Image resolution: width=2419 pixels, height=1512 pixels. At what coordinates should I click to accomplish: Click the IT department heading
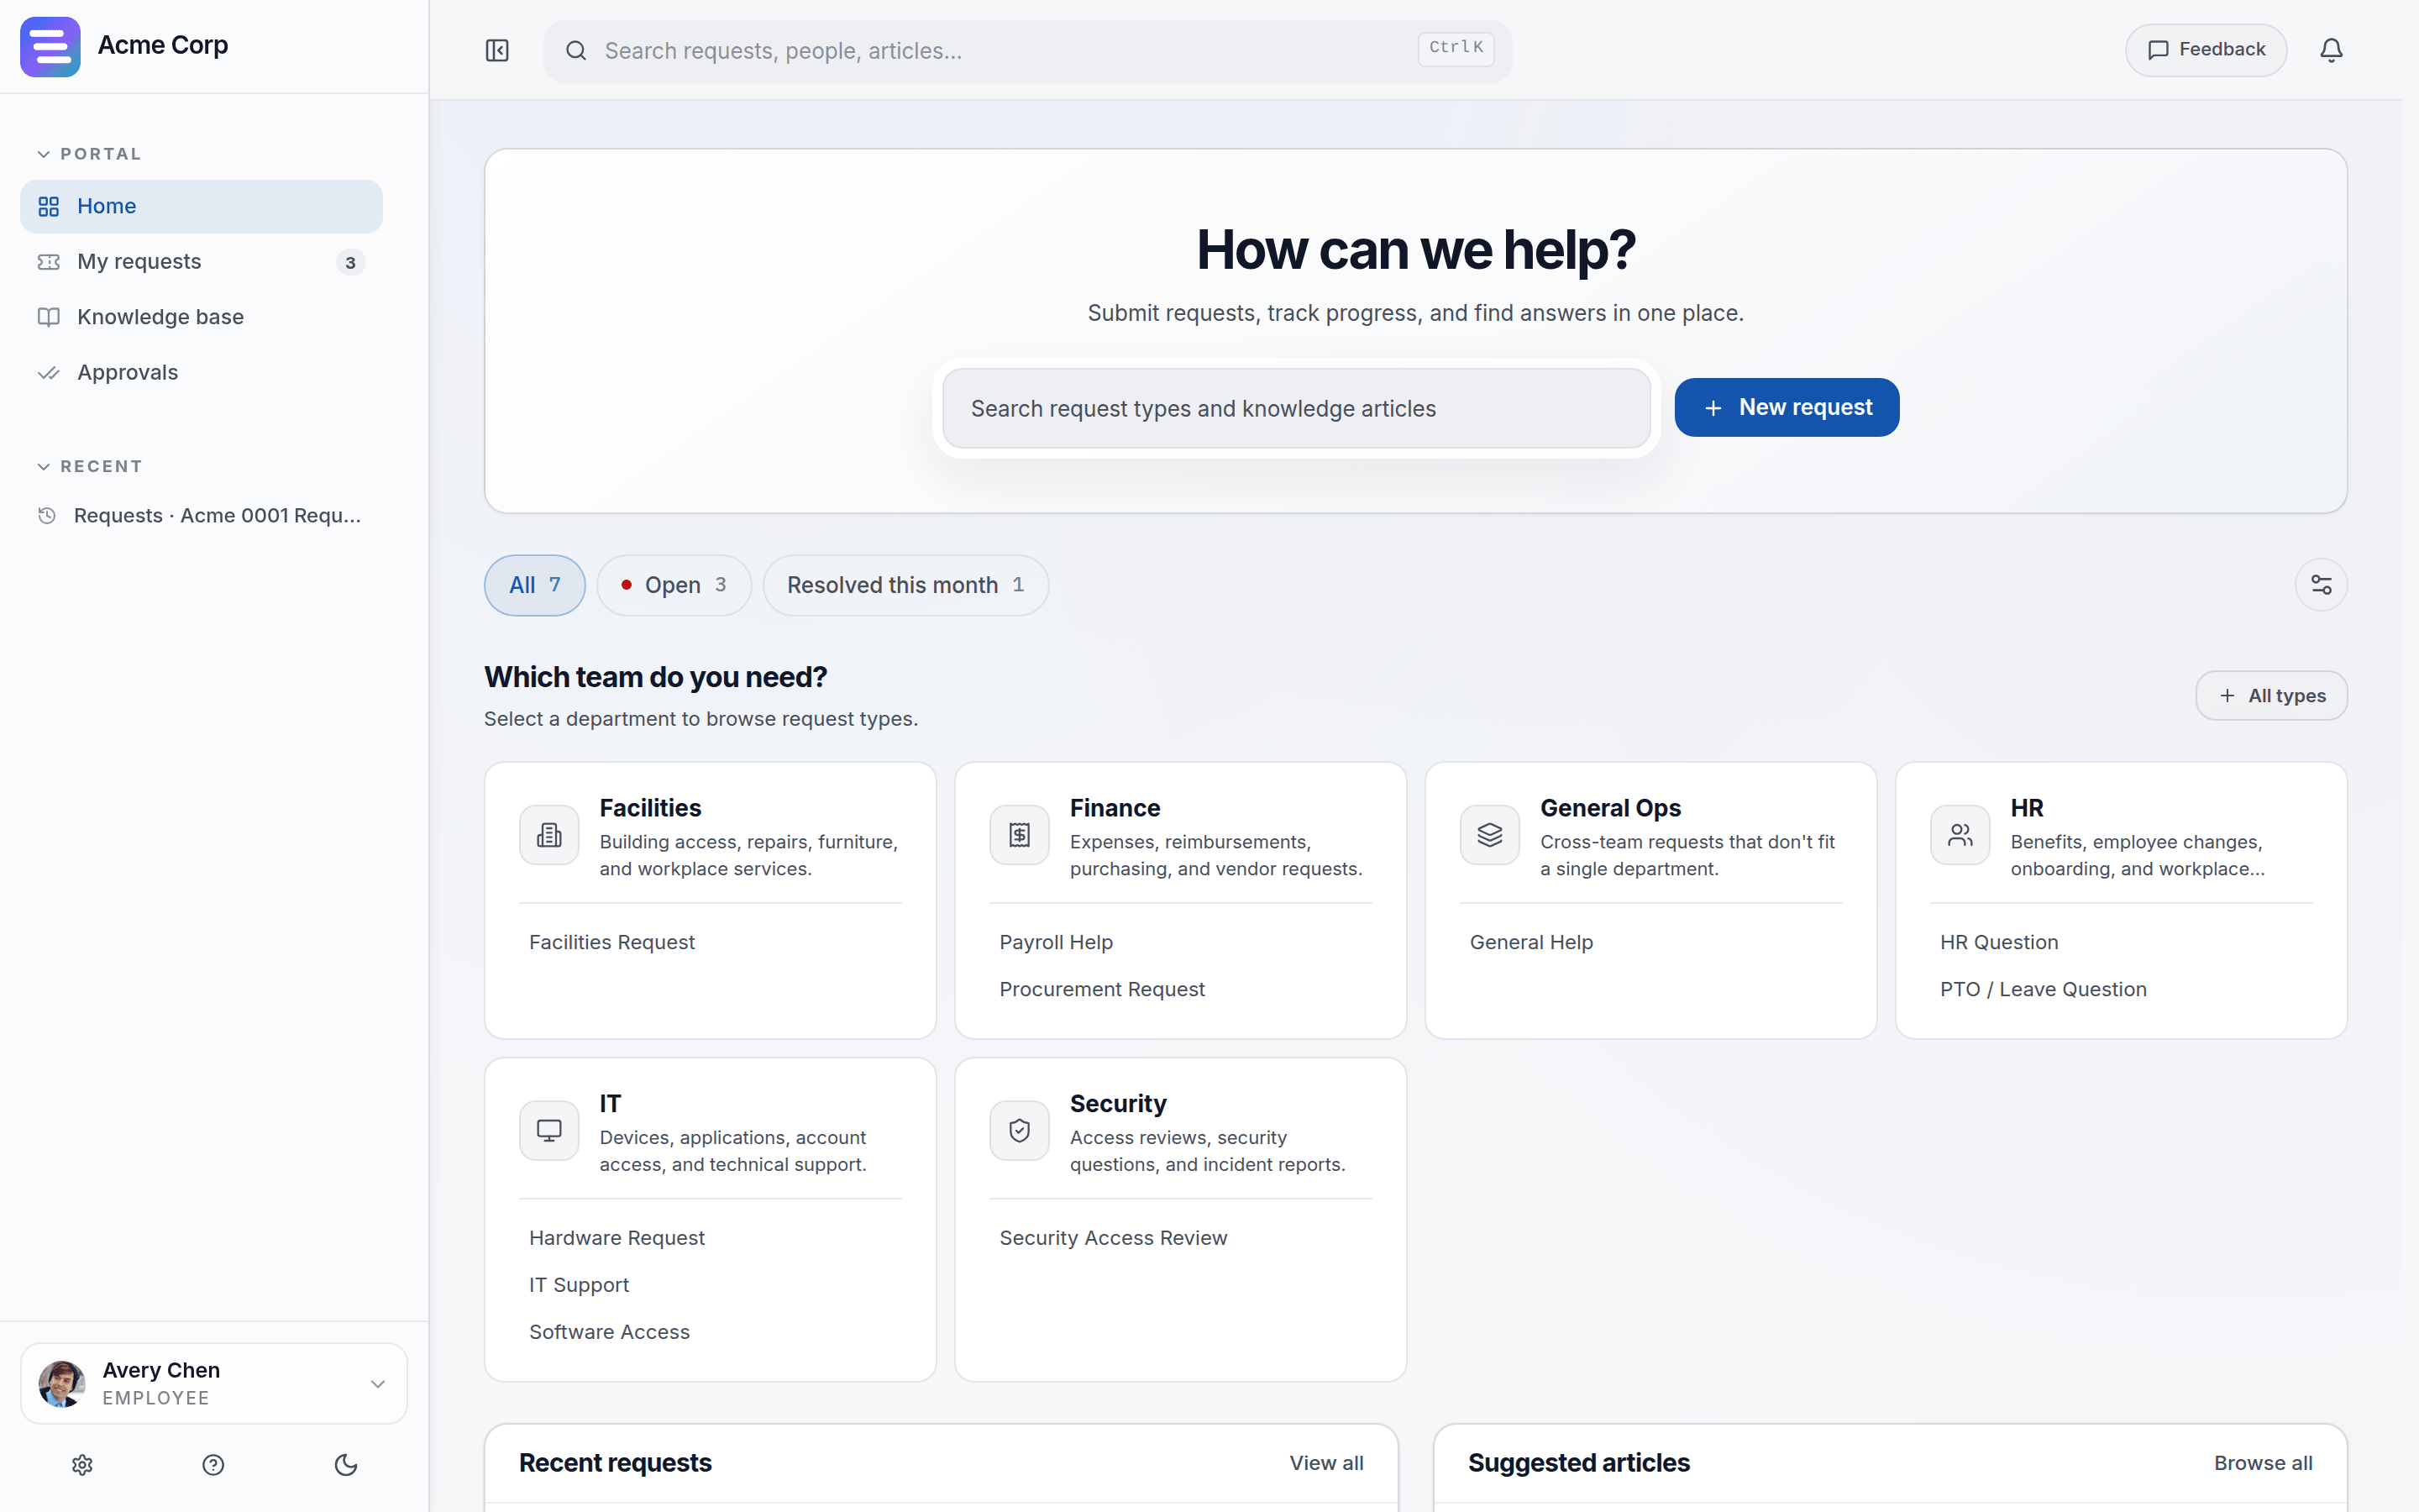click(x=611, y=1103)
